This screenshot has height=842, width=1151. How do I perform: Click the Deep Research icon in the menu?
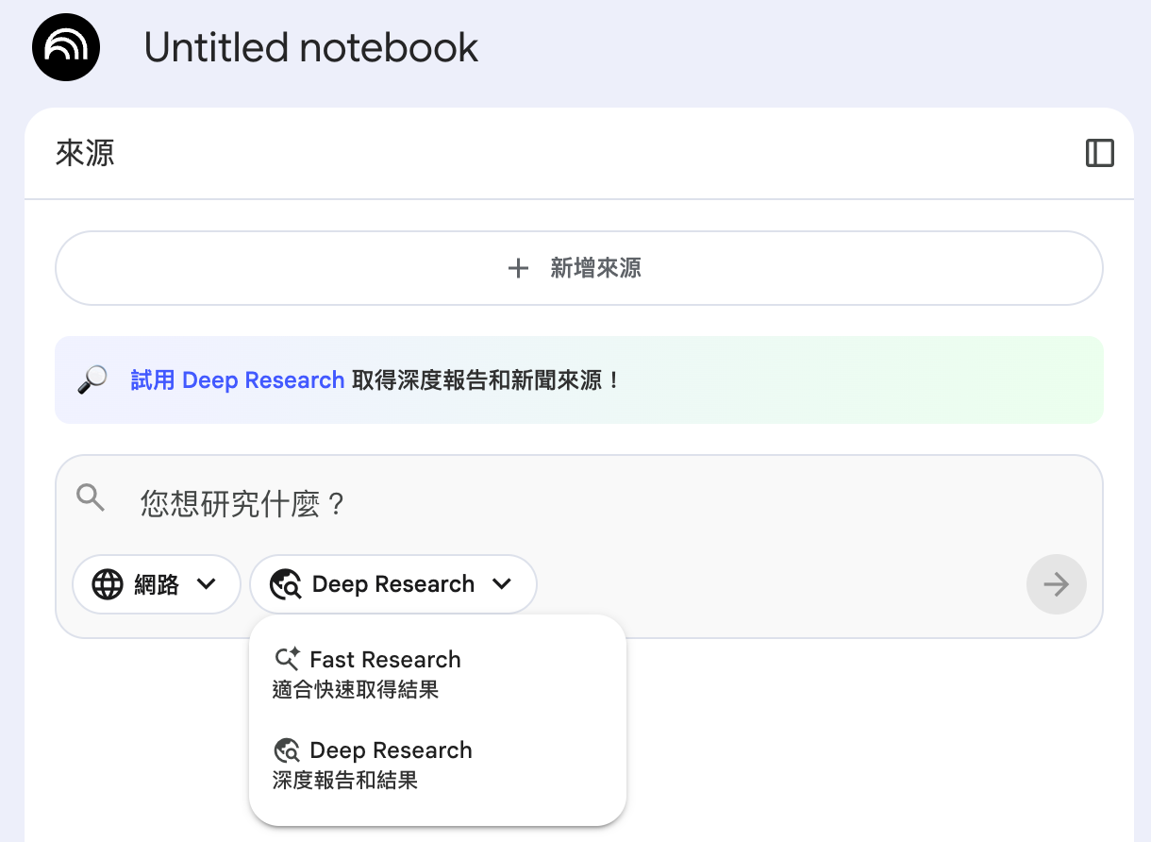(287, 749)
